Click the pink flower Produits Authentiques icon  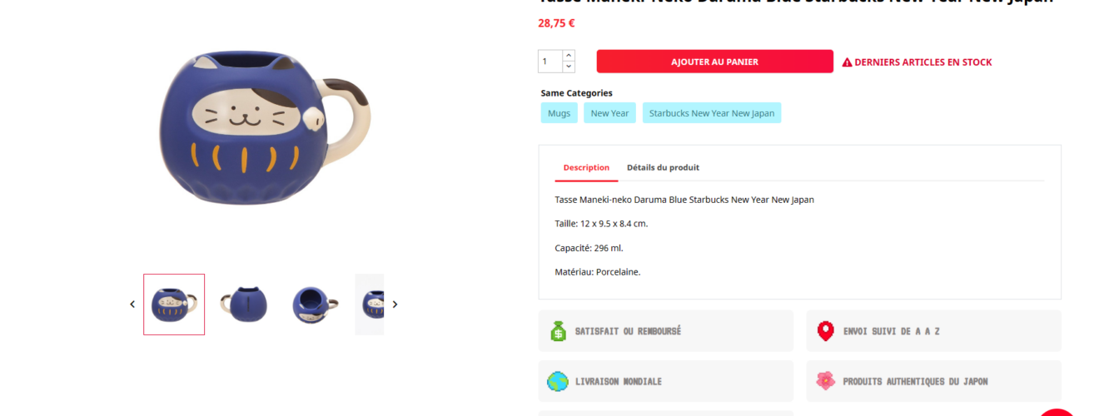[825, 381]
